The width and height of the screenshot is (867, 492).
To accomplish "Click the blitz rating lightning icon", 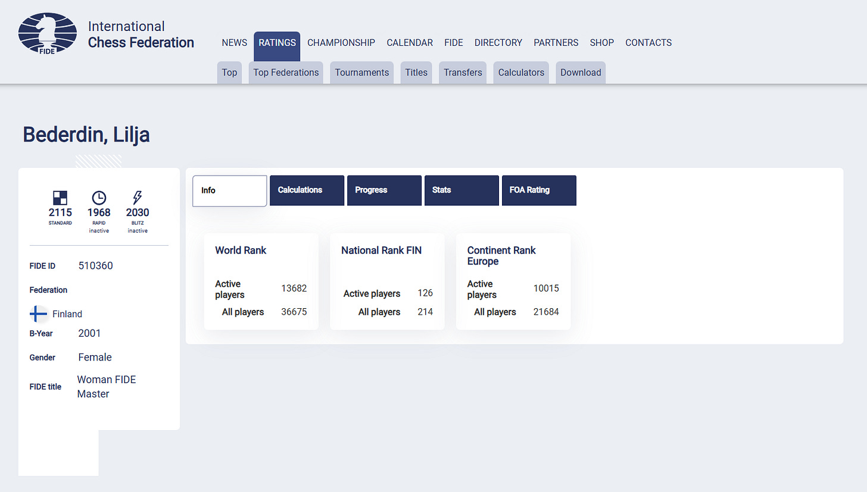I will pos(138,198).
